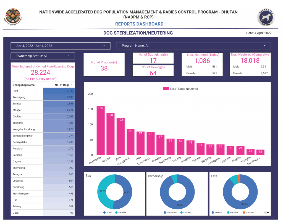Screen dimensions: 283x223
Task: Click the Pemagatshel table row
Action: coord(43,142)
